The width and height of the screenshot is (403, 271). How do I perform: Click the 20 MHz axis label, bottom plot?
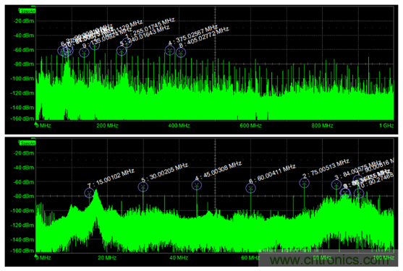point(107,257)
